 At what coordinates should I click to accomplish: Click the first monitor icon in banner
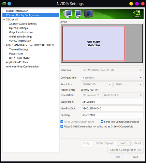click(x=67, y=14)
